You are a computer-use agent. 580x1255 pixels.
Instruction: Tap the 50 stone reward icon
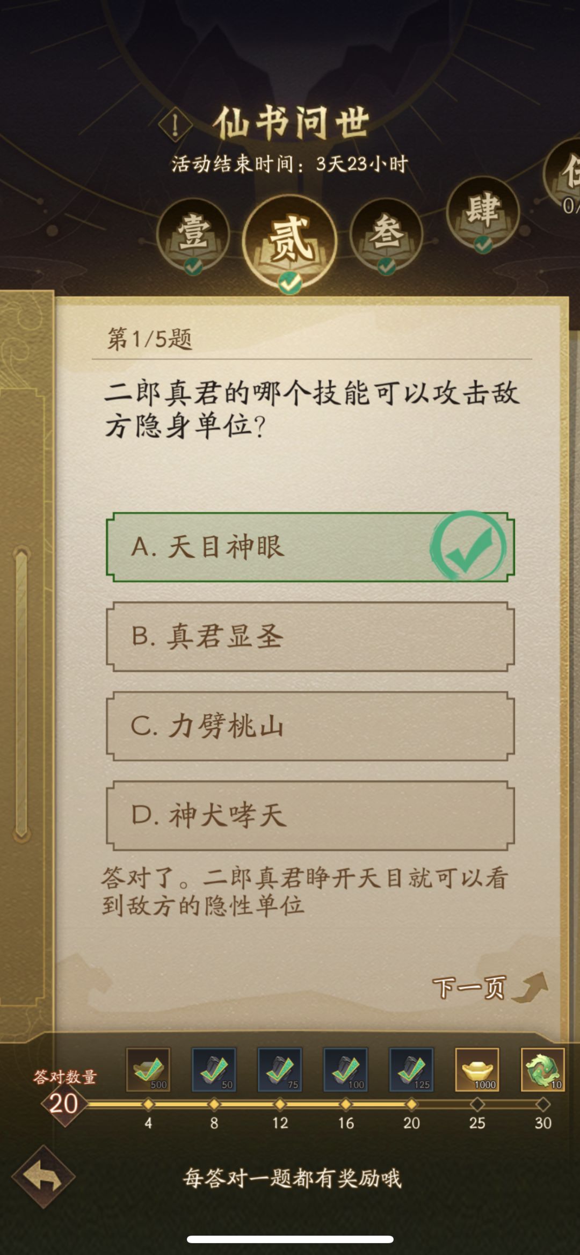214,1069
